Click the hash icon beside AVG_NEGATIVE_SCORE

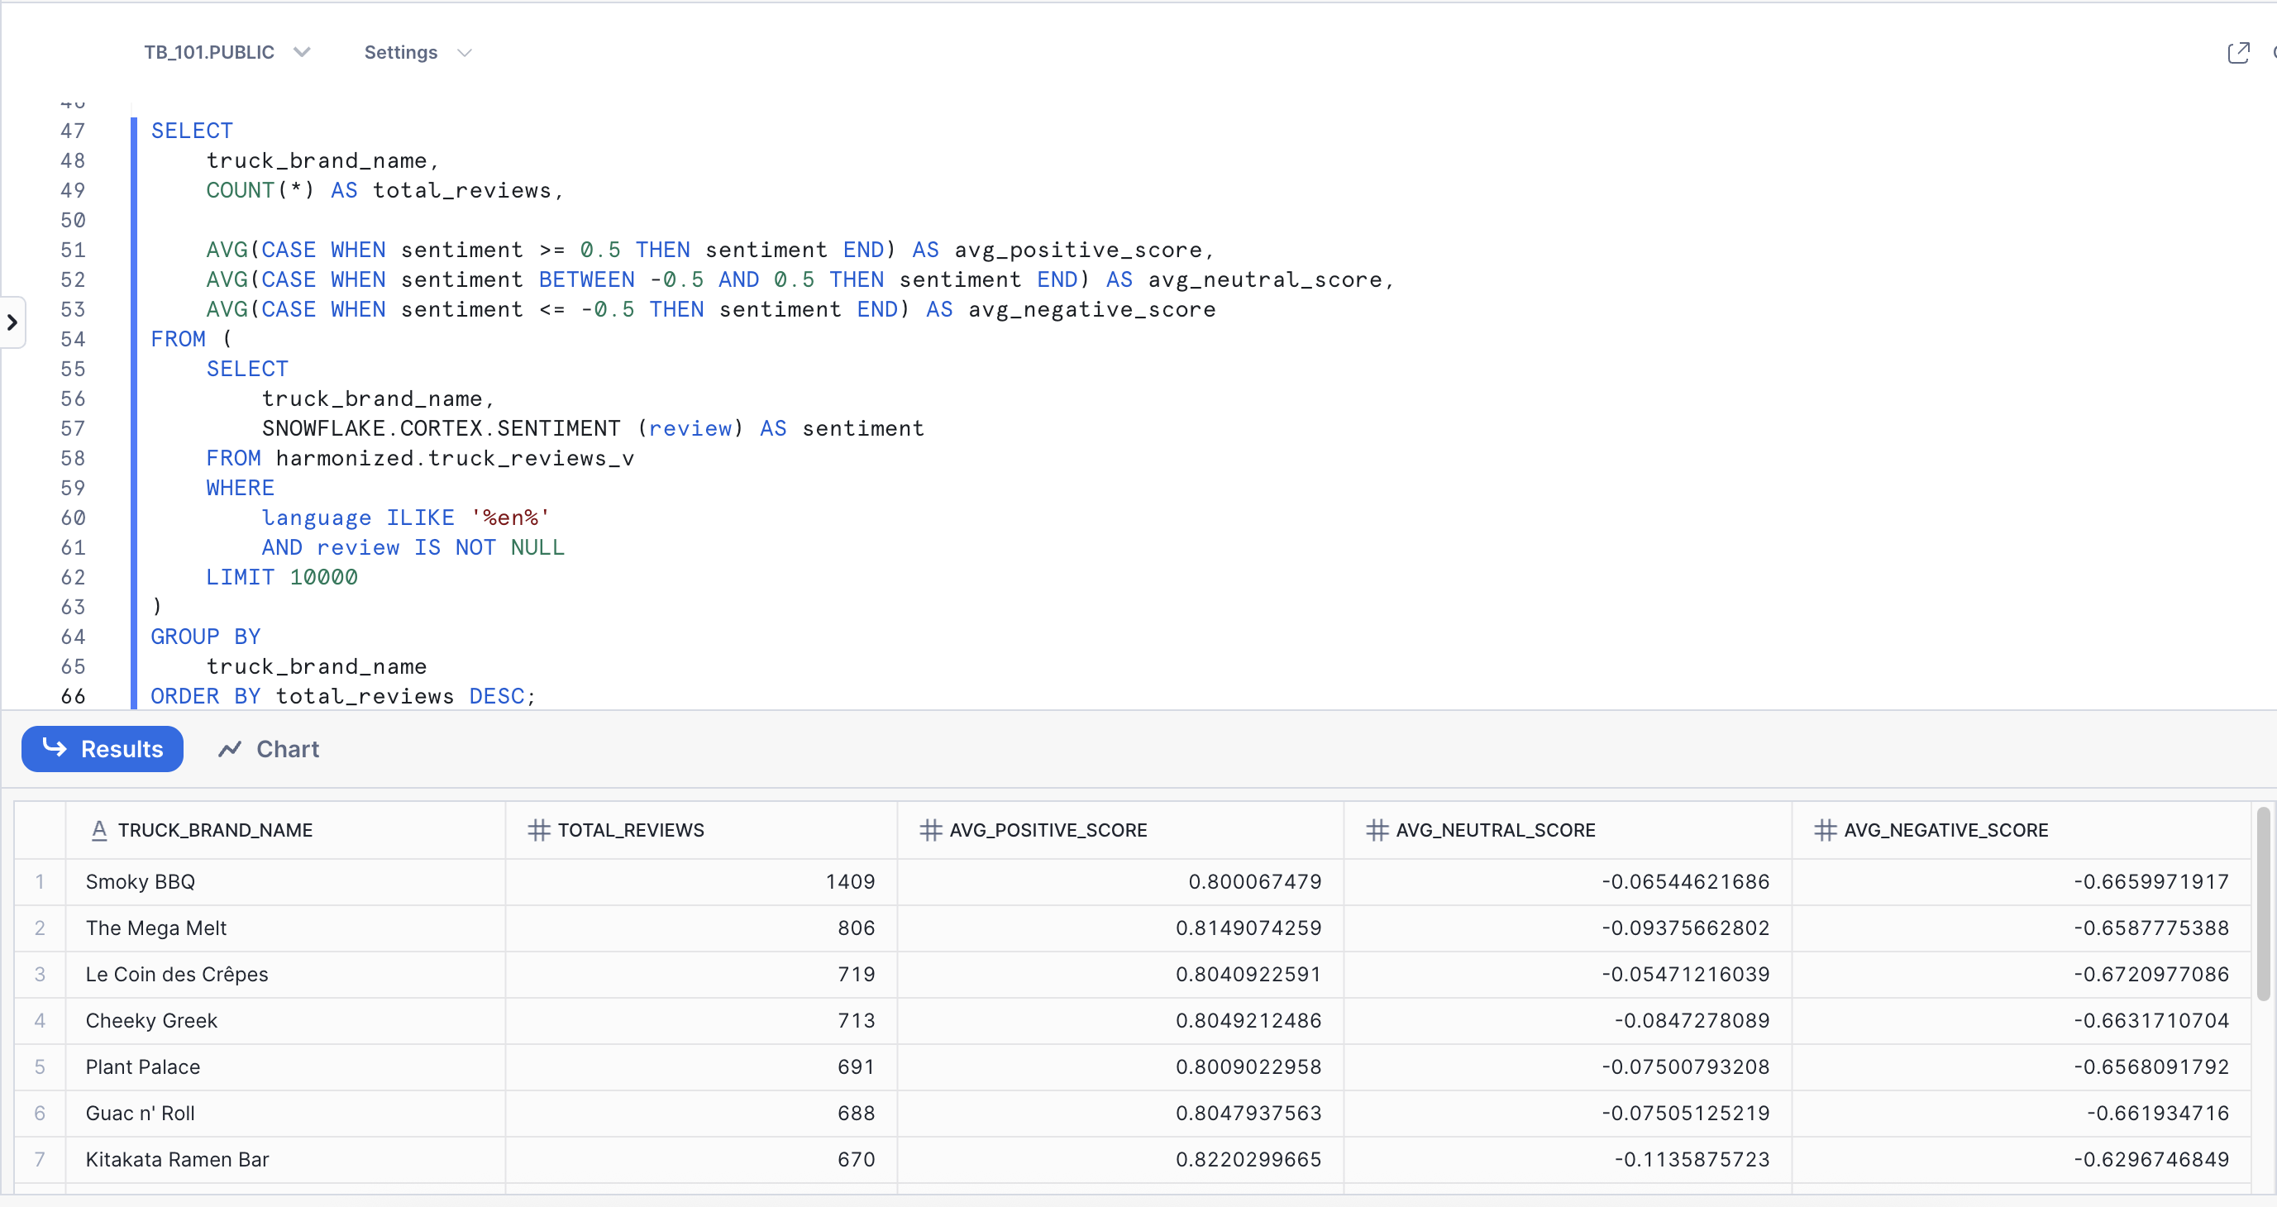coord(1825,830)
